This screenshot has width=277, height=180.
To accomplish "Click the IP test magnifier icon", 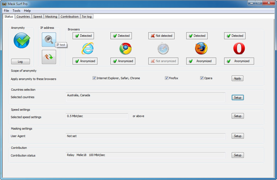I will click(49, 40).
